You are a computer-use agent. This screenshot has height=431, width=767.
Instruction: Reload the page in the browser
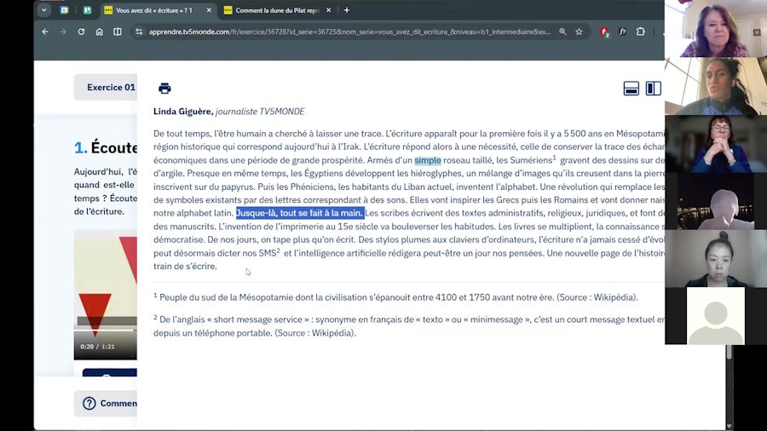81,32
